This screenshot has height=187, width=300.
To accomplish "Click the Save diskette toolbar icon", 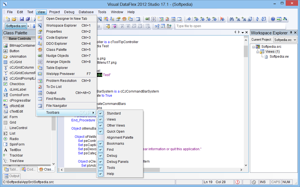I will pyautogui.click(x=21, y=19).
